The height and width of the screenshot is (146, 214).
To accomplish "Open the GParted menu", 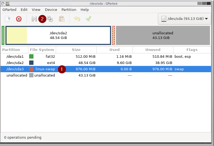I will [x=10, y=10].
